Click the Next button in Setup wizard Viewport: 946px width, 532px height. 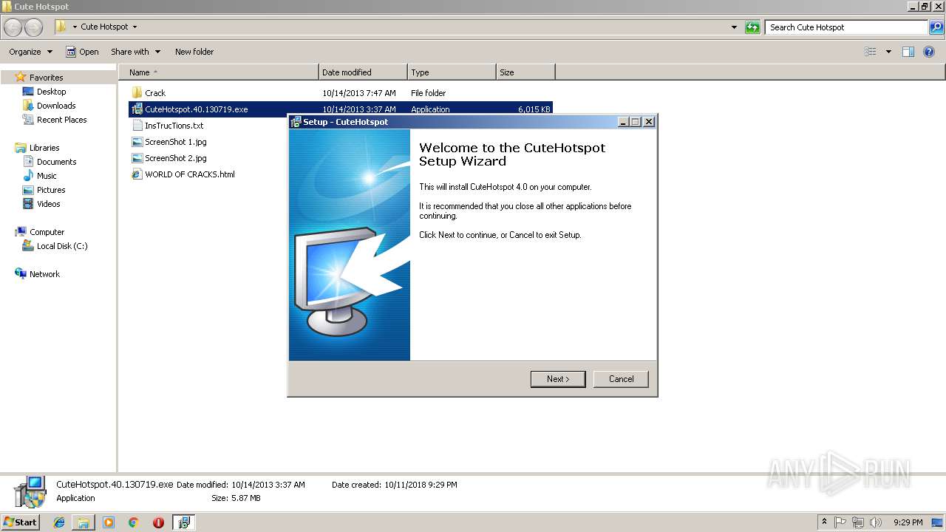[558, 379]
